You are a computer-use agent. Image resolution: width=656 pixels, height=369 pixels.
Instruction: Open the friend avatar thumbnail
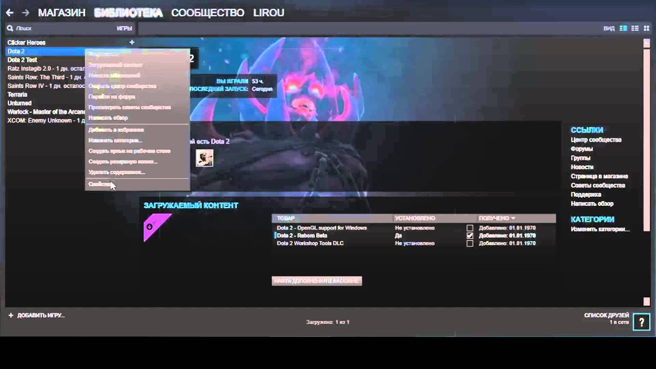(x=204, y=158)
